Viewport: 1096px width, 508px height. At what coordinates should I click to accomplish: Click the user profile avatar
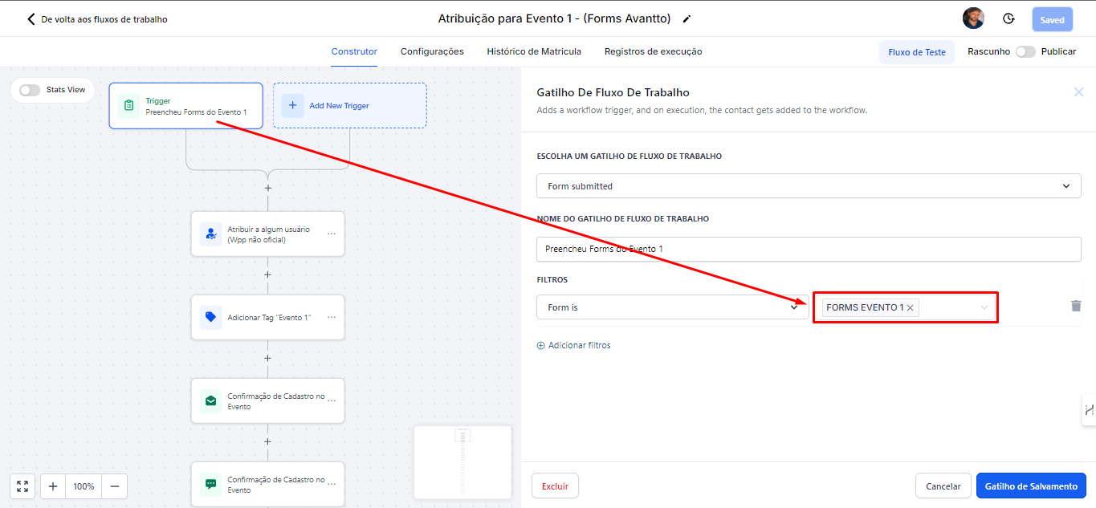pyautogui.click(x=973, y=19)
